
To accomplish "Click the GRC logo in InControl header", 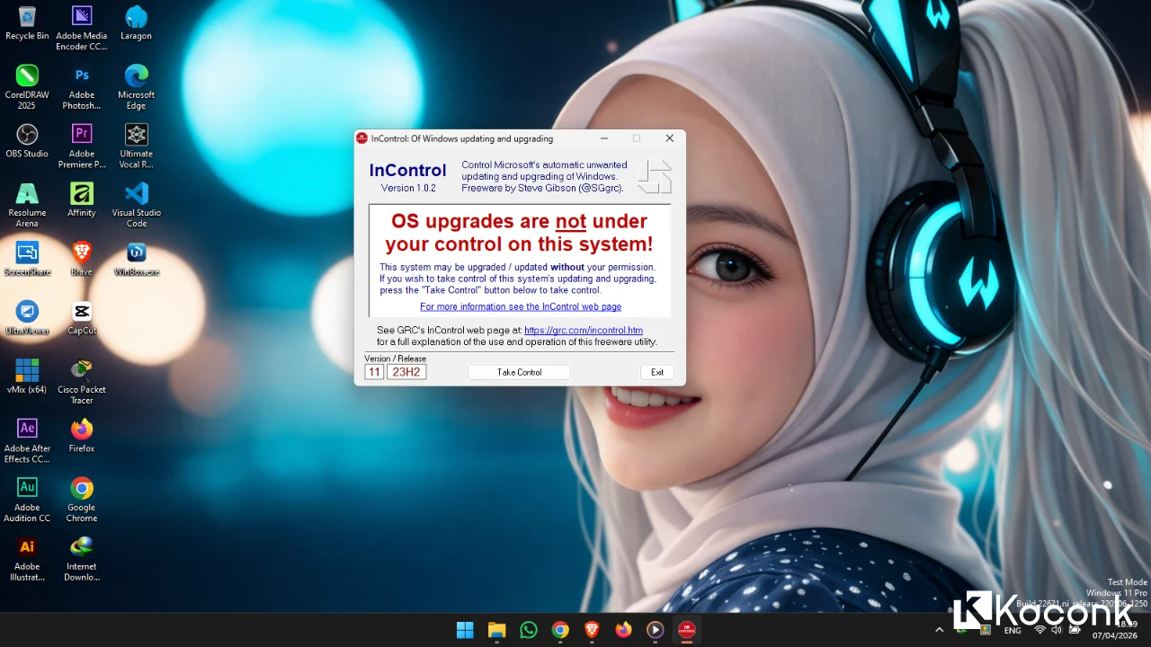I will coord(655,176).
